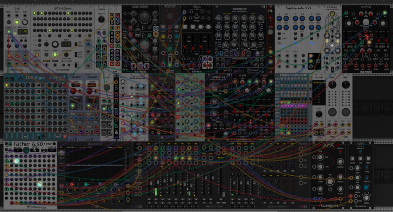Flip the second oscillator sync switch on EV3
The height and width of the screenshot is (212, 393).
302,35
